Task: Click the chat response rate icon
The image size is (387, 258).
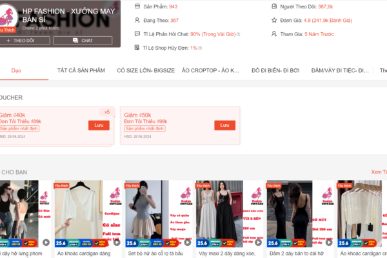Action: coord(137,34)
